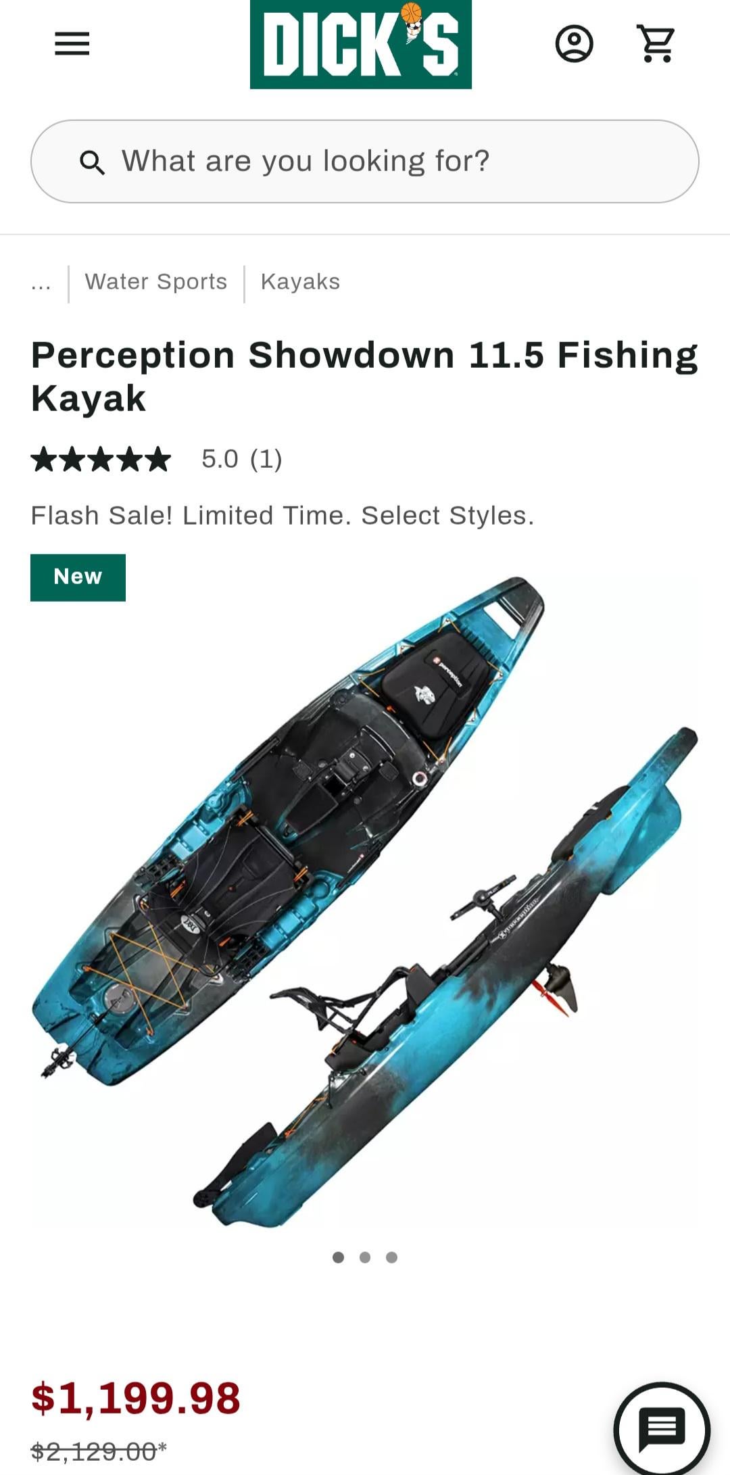Open the live chat bubble
730x1475 pixels.
coord(662,1428)
